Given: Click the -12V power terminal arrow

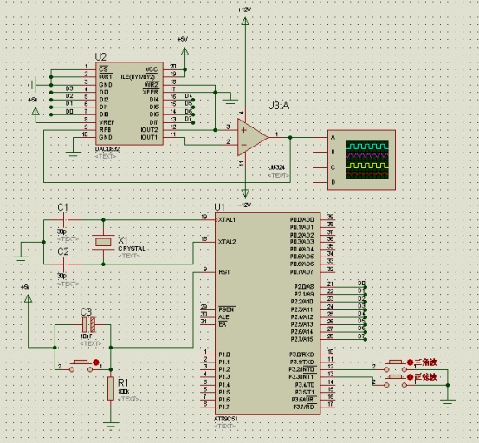Looking at the screenshot, I should (x=245, y=193).
